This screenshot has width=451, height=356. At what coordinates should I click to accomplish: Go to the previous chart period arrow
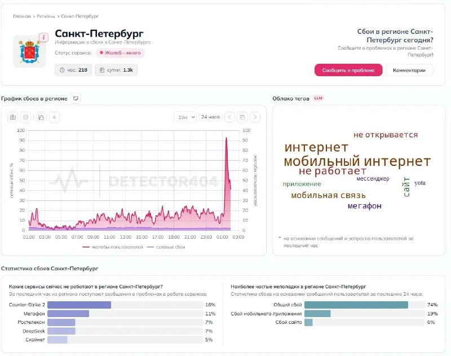pyautogui.click(x=229, y=117)
